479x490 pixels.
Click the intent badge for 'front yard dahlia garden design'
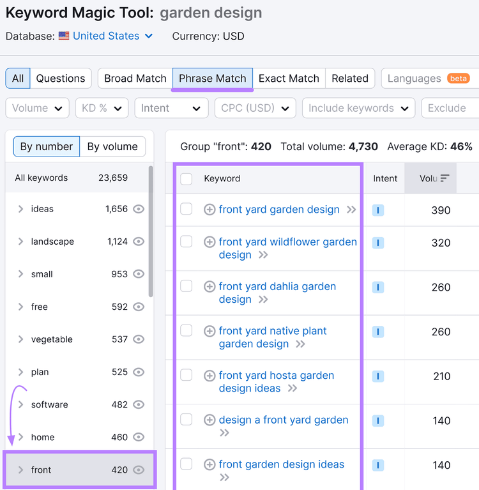click(x=377, y=287)
